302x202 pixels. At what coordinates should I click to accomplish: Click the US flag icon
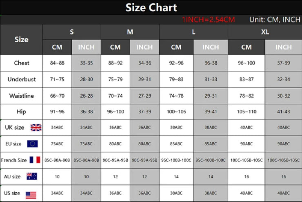(x=31, y=195)
